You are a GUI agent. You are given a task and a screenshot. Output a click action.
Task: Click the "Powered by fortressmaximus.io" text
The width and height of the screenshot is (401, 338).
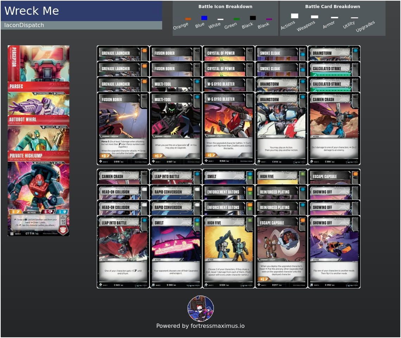coord(200,326)
